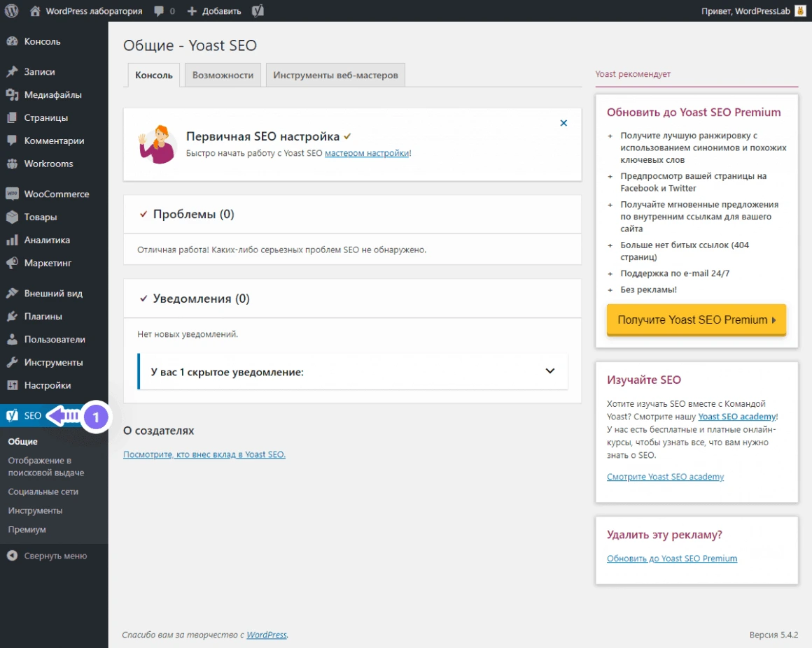The image size is (812, 648).
Task: Dismiss the Первичная SEO настройка notice
Action: click(563, 123)
